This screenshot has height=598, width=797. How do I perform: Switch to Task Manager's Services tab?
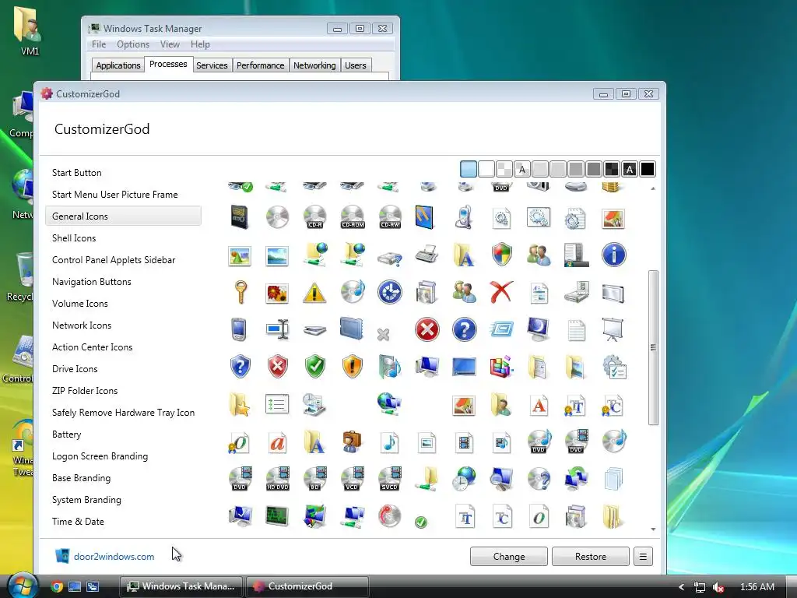pyautogui.click(x=212, y=65)
